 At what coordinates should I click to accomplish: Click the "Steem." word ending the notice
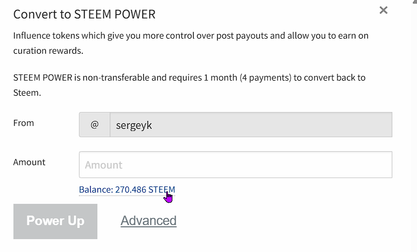pyautogui.click(x=27, y=92)
